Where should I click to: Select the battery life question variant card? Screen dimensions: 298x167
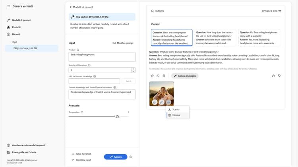(x=215, y=37)
